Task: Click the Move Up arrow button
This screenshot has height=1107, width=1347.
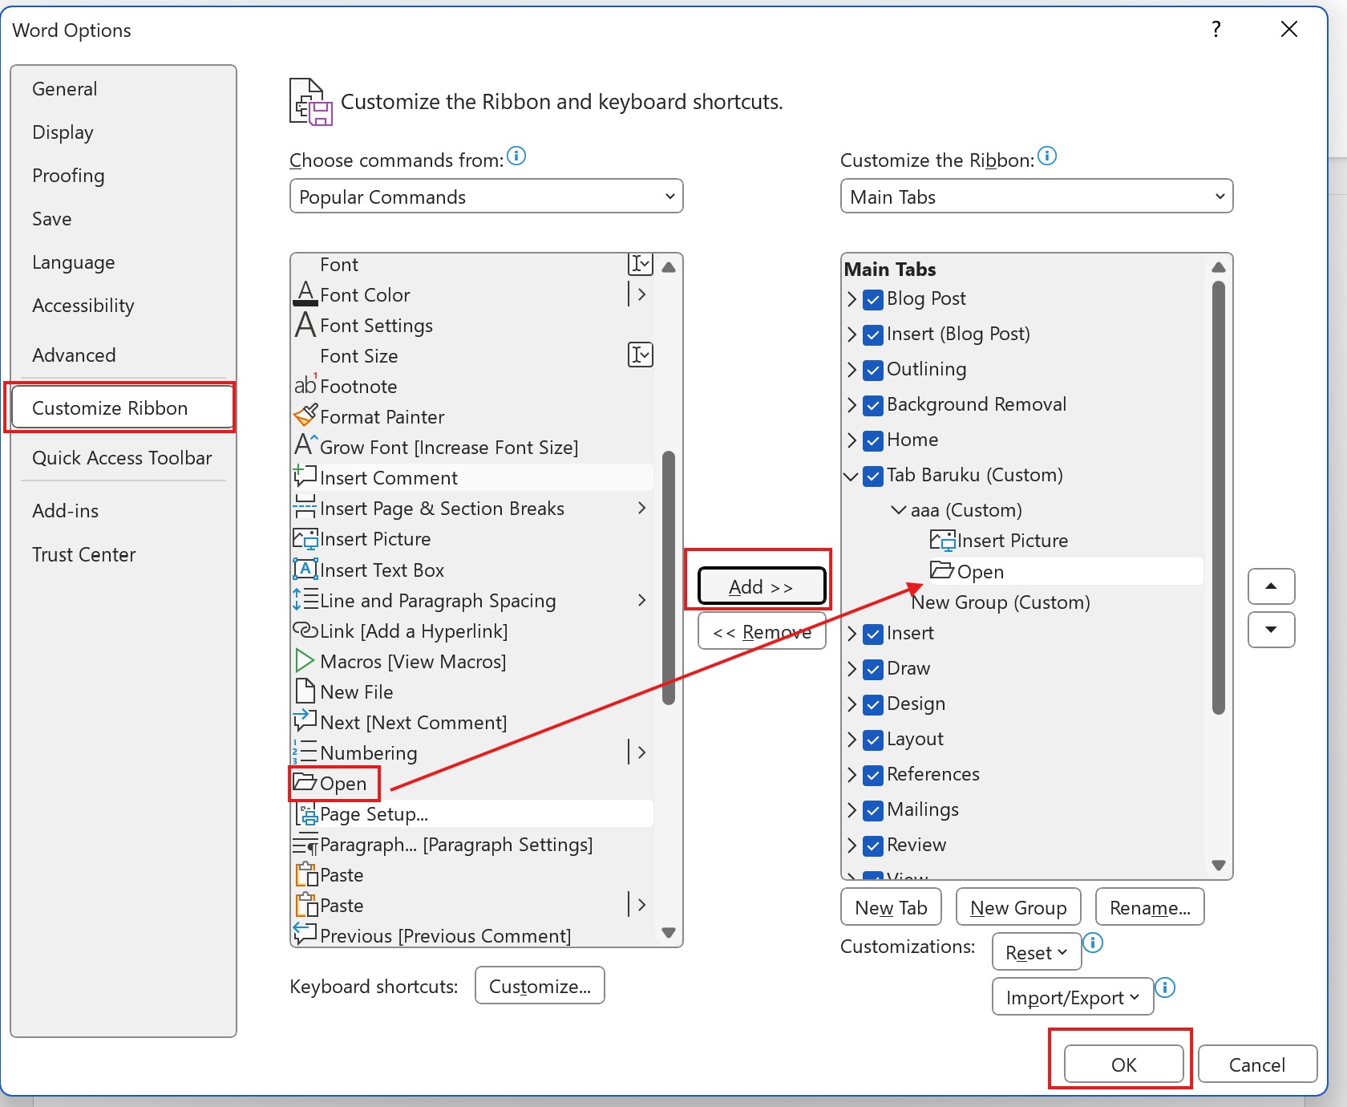Action: 1271,586
